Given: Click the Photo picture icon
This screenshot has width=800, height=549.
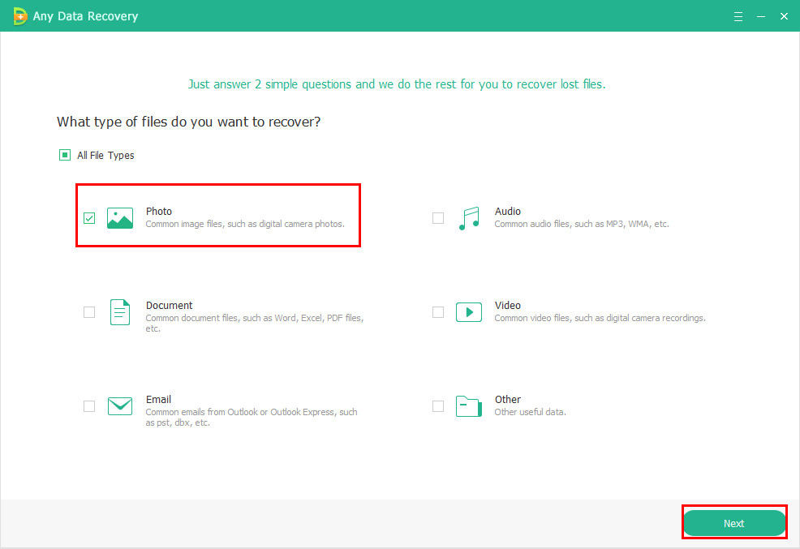Looking at the screenshot, I should coord(120,218).
